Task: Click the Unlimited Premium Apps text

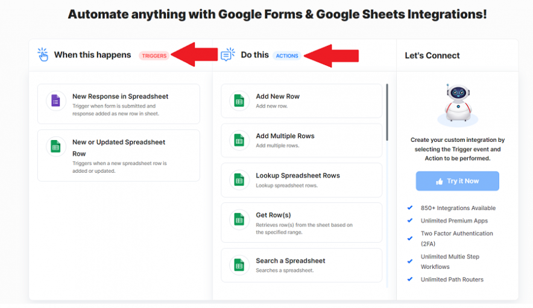Action: coord(454,220)
